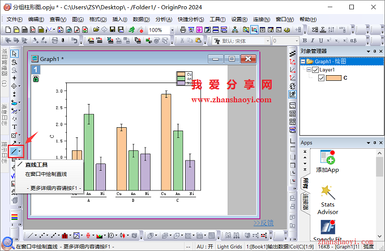Open the 图(G) menu

[x=78, y=19]
